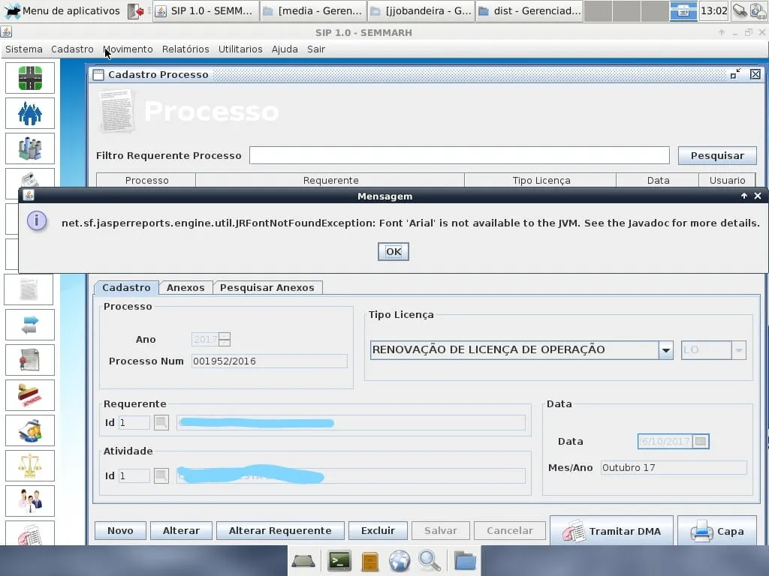
Task: Click the Capa print button
Action: coord(716,531)
